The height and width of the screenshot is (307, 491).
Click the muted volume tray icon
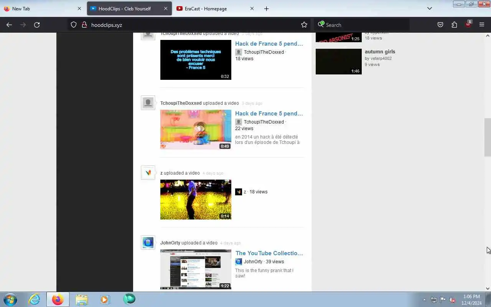pyautogui.click(x=452, y=300)
